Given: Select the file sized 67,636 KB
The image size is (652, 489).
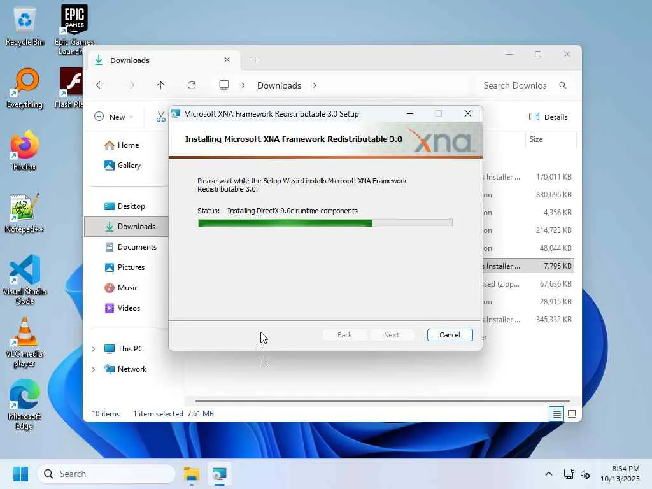Looking at the screenshot, I should 528,284.
